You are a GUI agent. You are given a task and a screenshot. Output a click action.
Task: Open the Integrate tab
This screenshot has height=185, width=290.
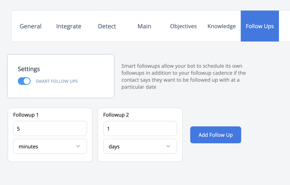tap(69, 26)
